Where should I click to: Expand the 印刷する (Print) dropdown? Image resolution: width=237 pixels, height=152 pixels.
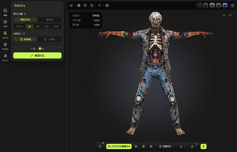pyautogui.click(x=166, y=146)
